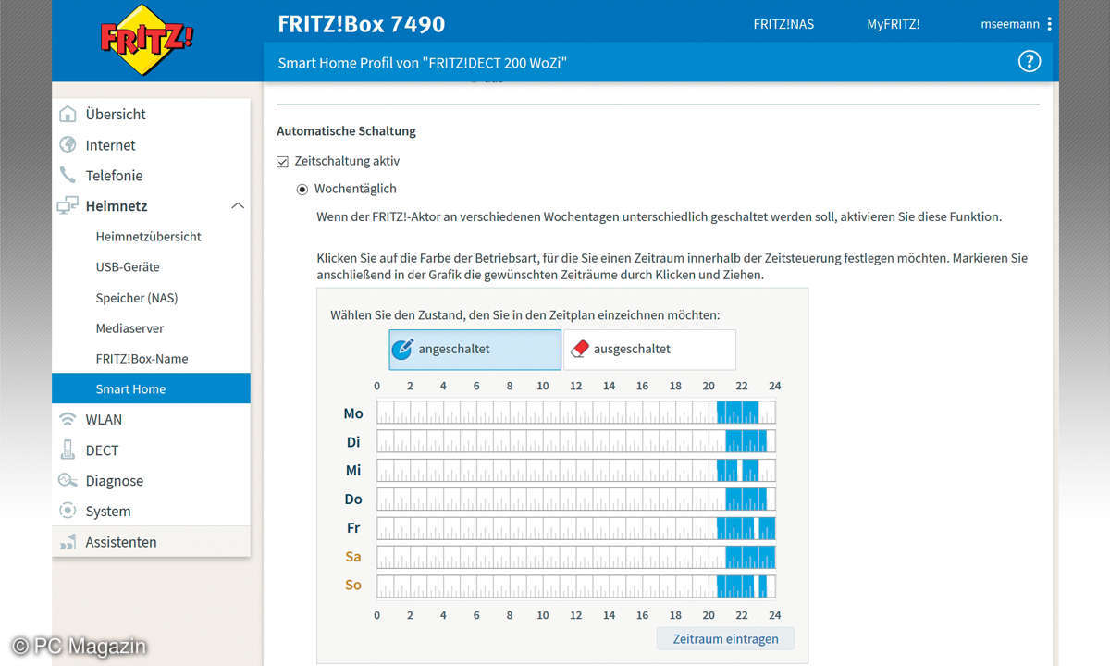
Task: Choose the ausgeschaltet drawing state
Action: click(649, 350)
